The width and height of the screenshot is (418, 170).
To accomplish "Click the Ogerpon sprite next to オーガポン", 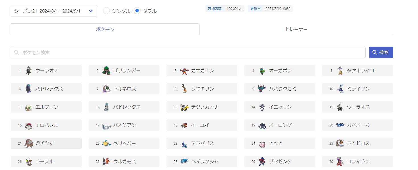I will coord(262,71).
